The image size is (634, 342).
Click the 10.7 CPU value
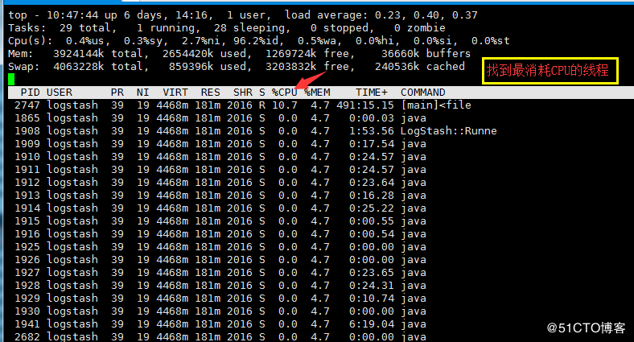click(x=285, y=105)
